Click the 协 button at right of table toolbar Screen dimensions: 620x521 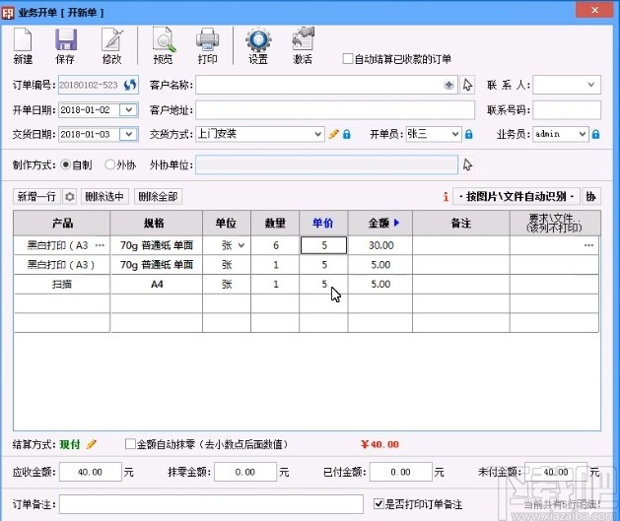pyautogui.click(x=590, y=196)
